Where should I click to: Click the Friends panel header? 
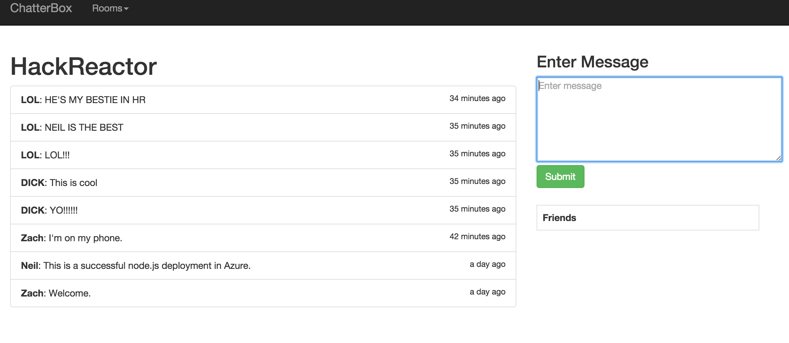(648, 218)
